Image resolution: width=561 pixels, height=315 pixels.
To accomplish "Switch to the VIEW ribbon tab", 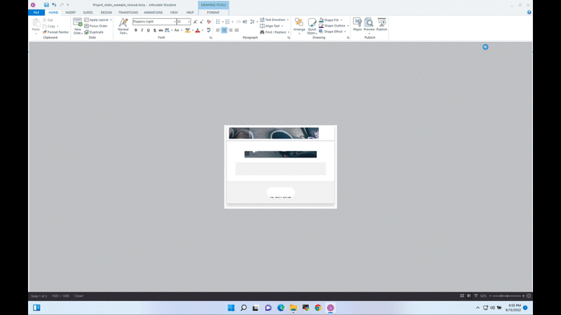I will point(174,13).
